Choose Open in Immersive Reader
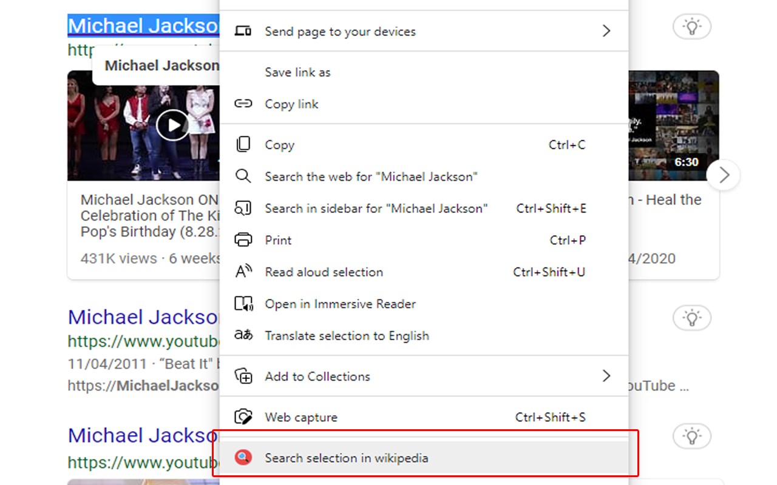 [423, 304]
